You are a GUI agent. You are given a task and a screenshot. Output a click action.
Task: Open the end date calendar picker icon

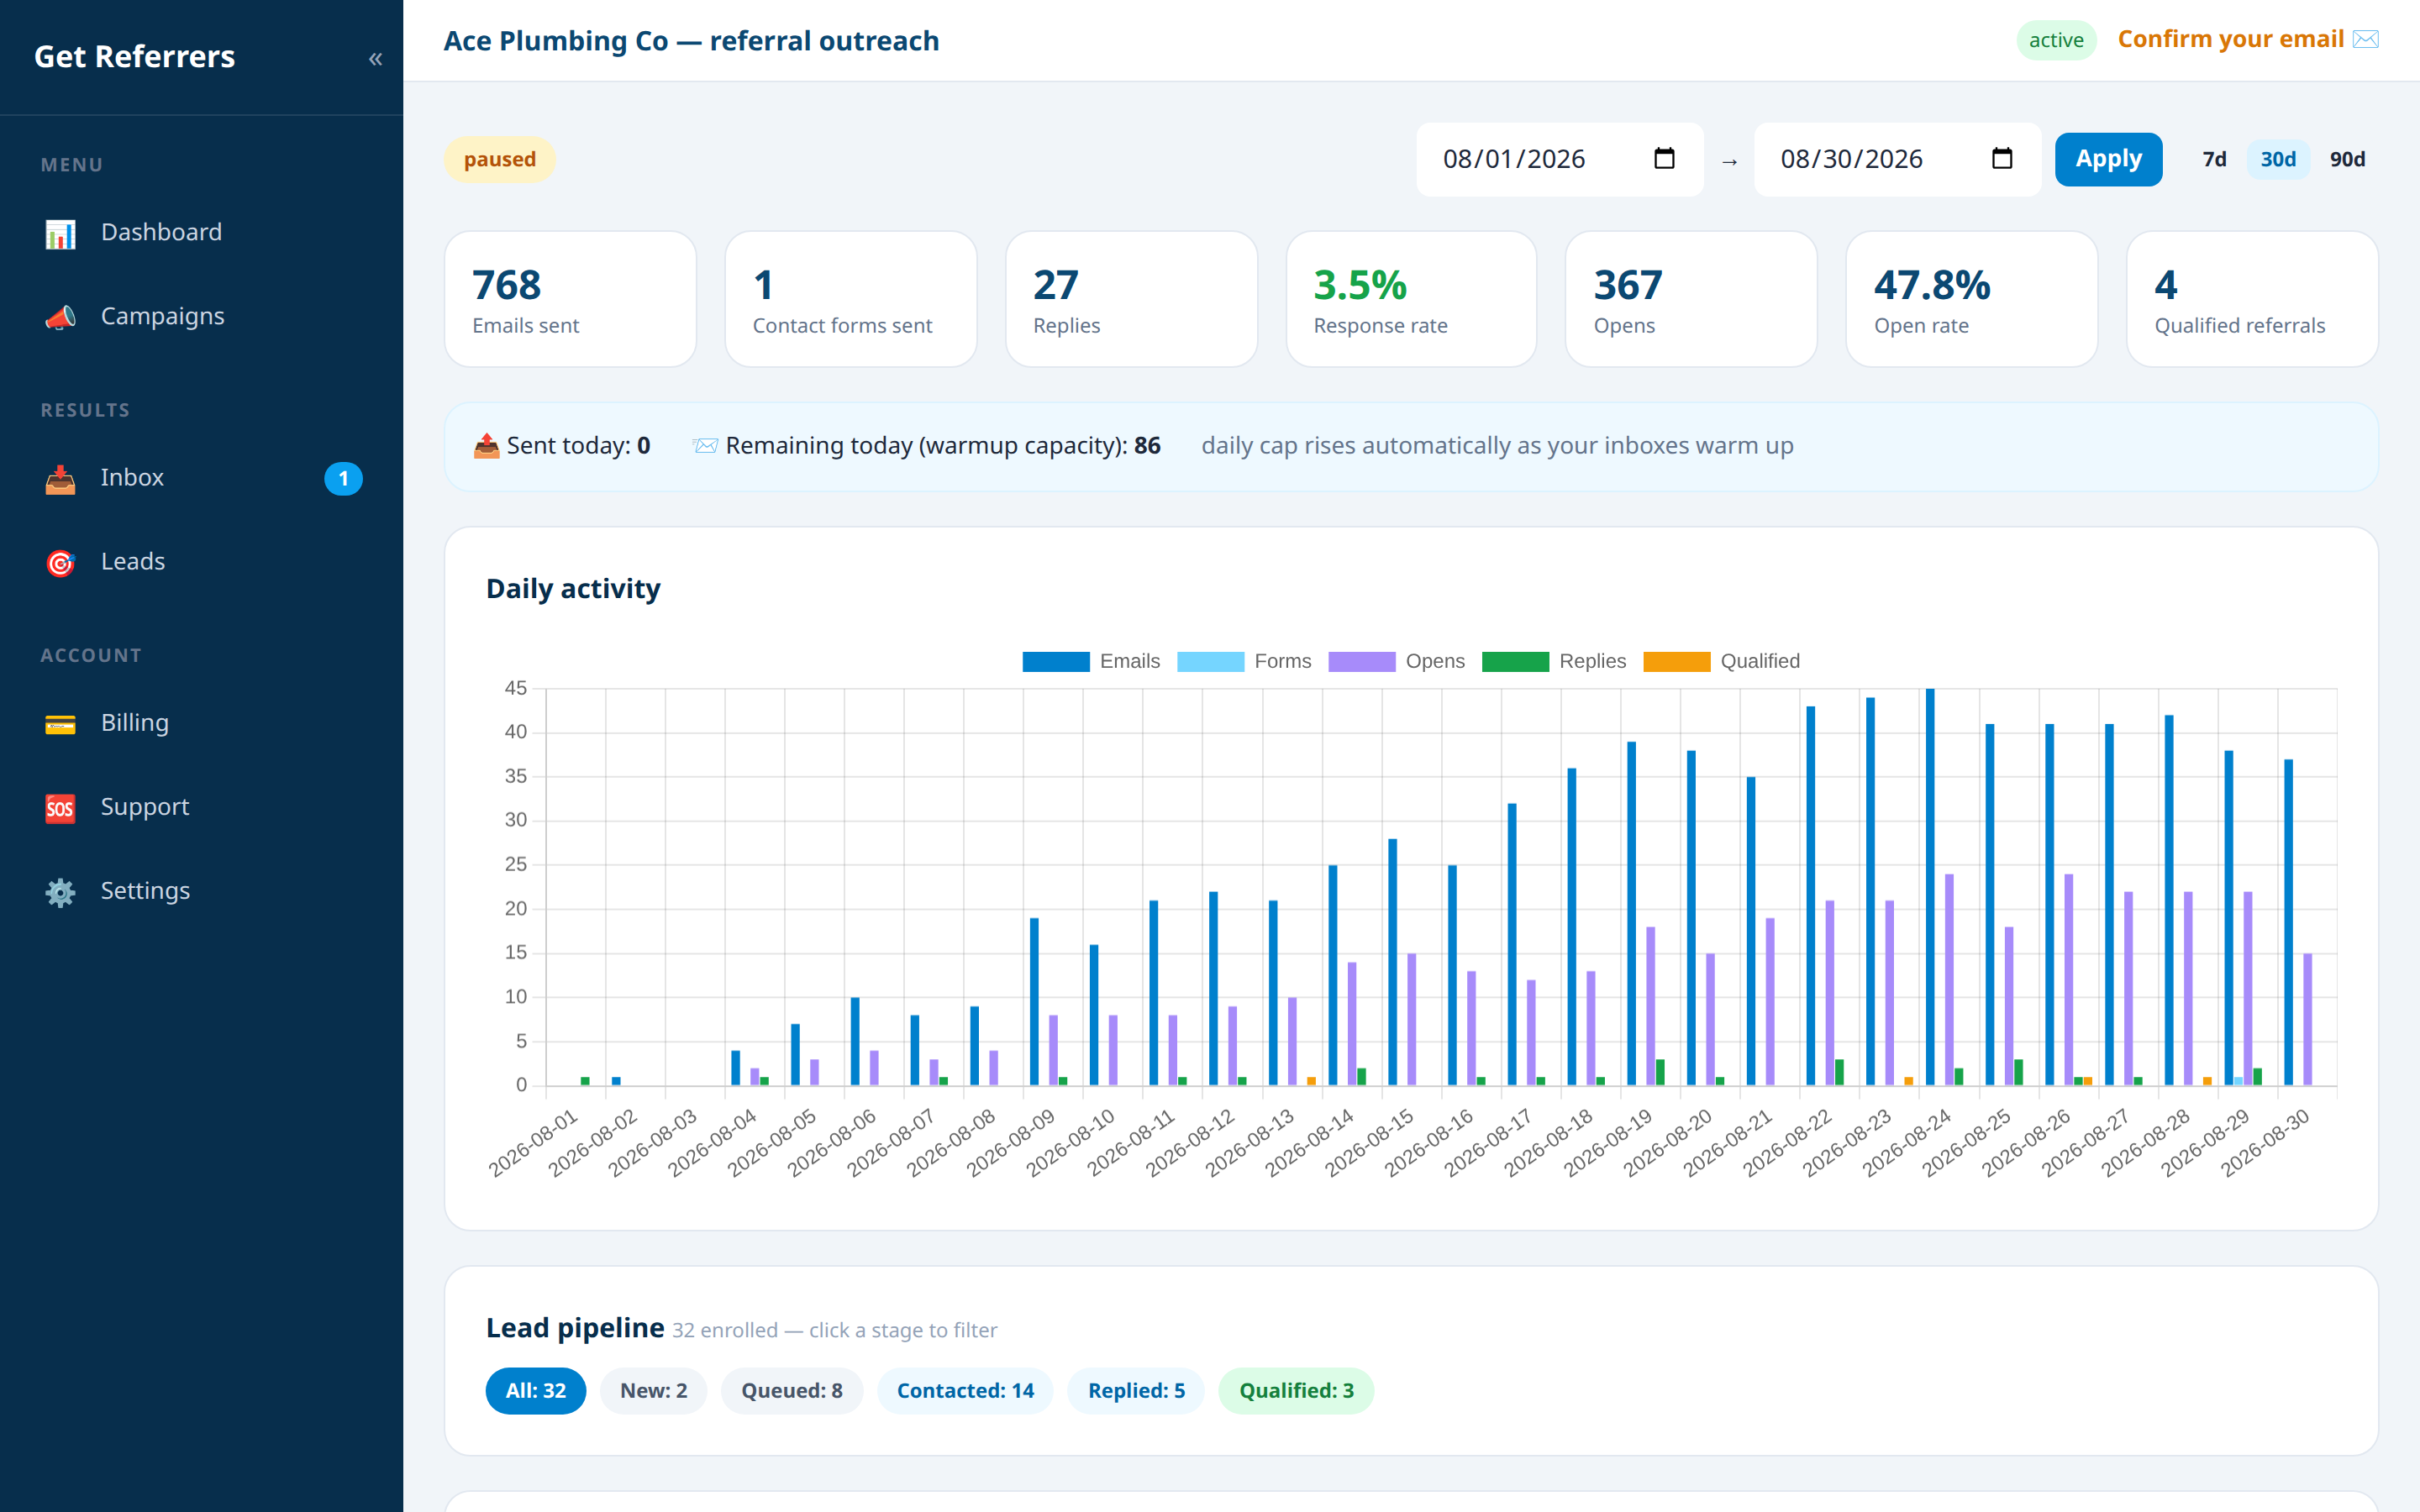pyautogui.click(x=2002, y=158)
